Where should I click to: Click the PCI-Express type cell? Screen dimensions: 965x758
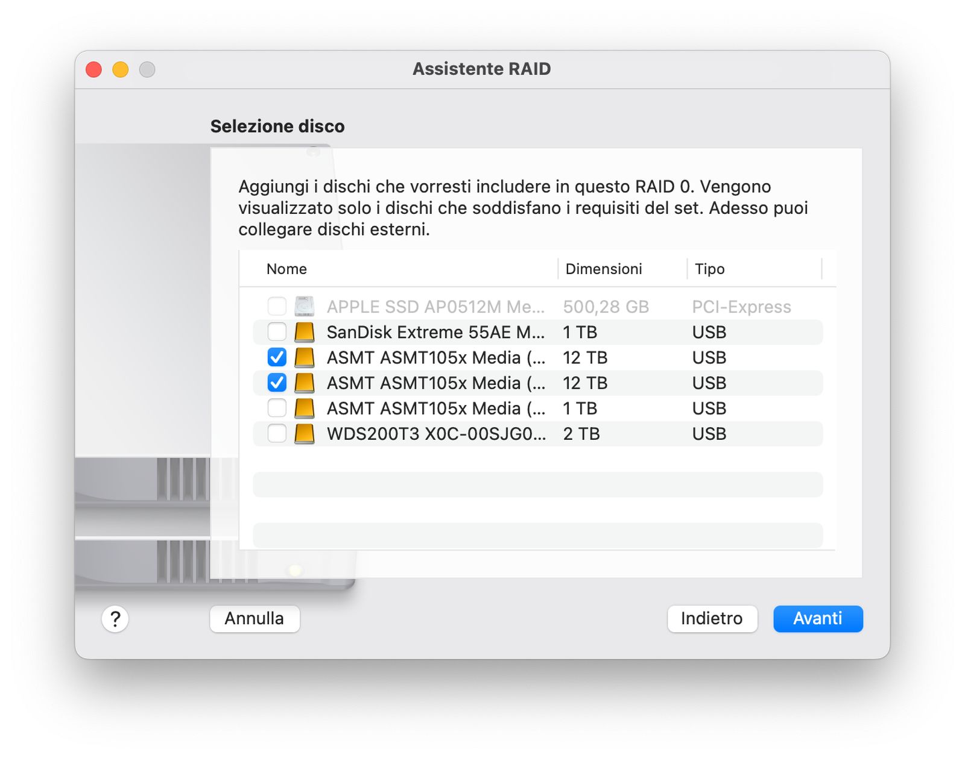[x=741, y=307]
